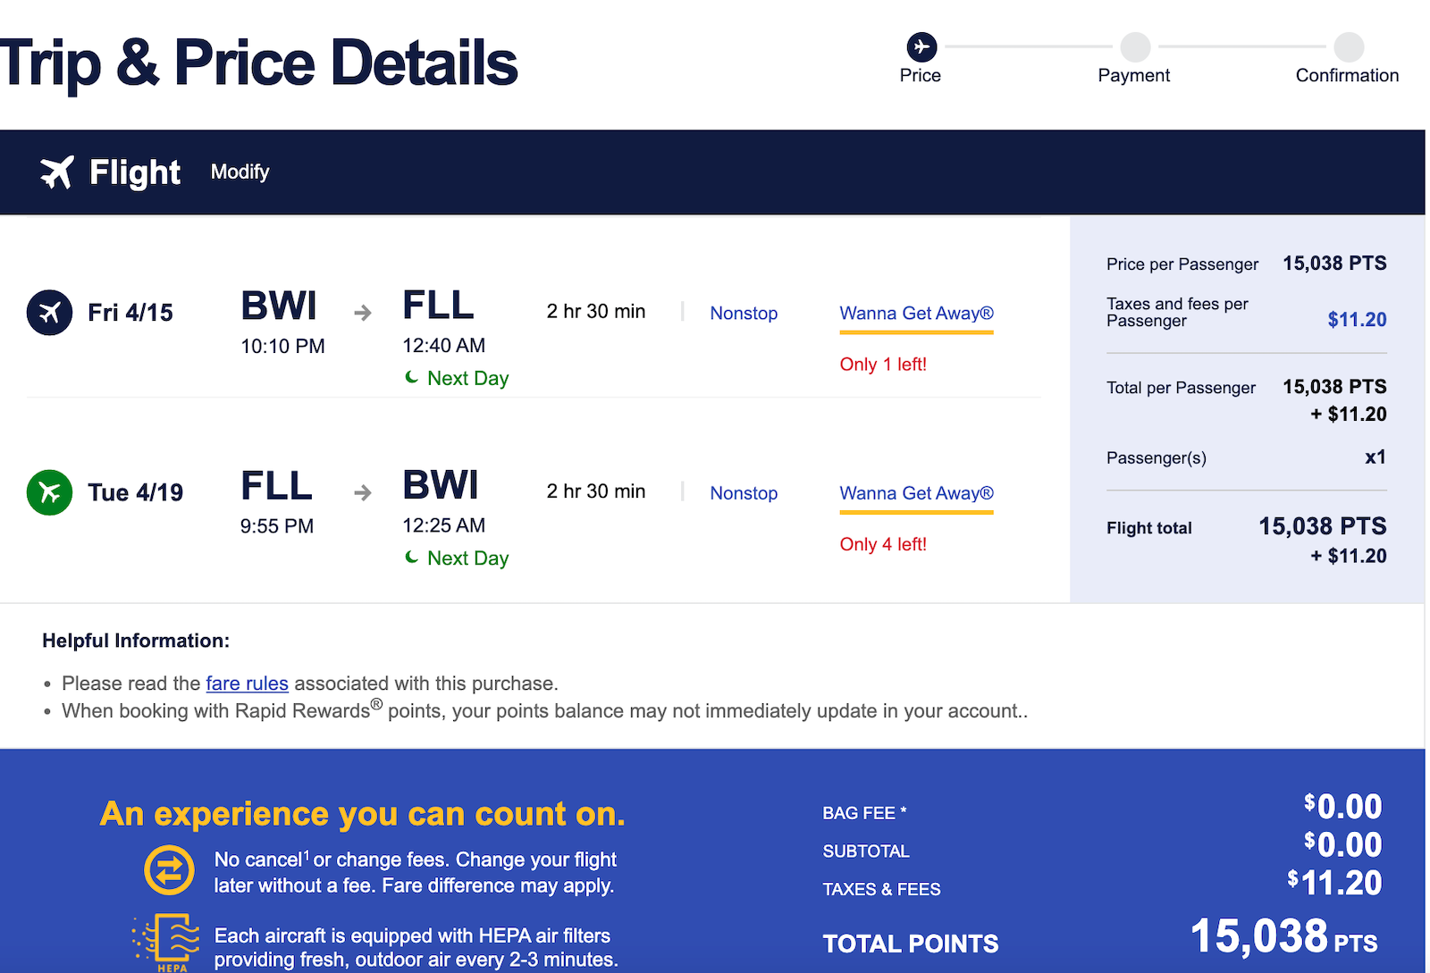Image resolution: width=1430 pixels, height=973 pixels.
Task: Click the green returning flight airplane icon
Action: (49, 492)
